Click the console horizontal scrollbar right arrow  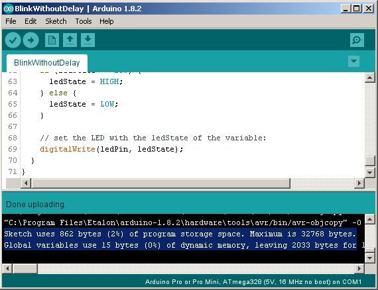point(359,268)
